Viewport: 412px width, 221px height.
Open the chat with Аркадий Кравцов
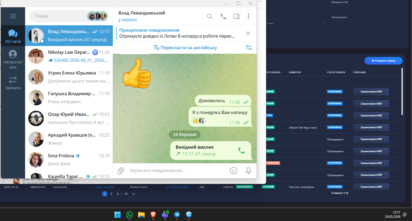69,139
